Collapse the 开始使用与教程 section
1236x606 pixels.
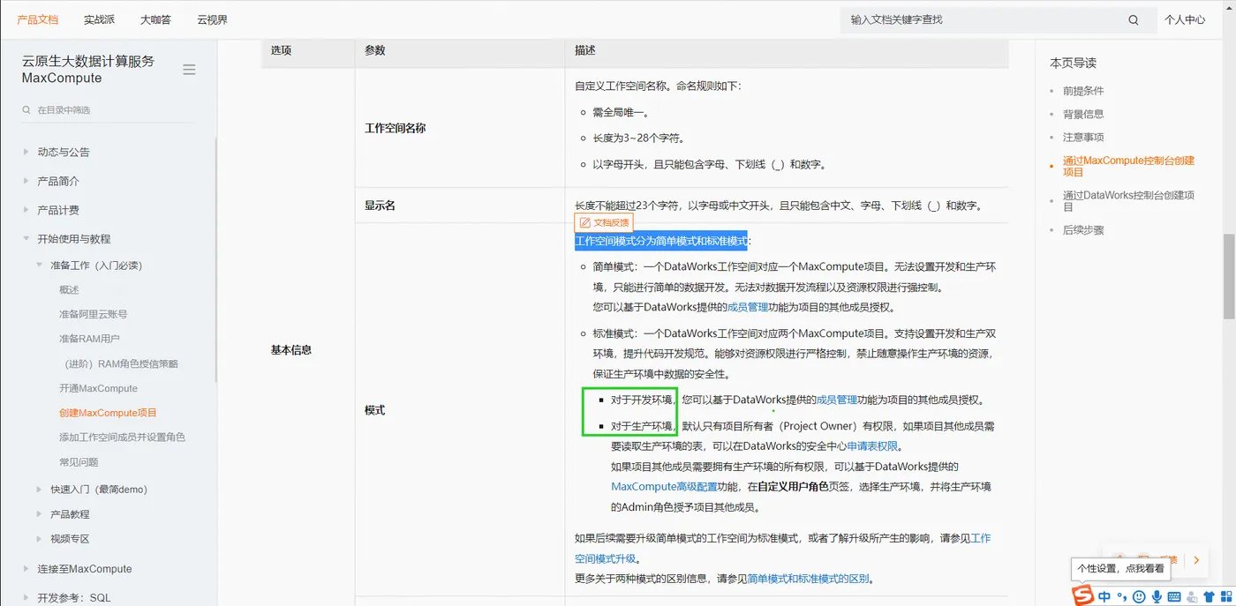26,239
